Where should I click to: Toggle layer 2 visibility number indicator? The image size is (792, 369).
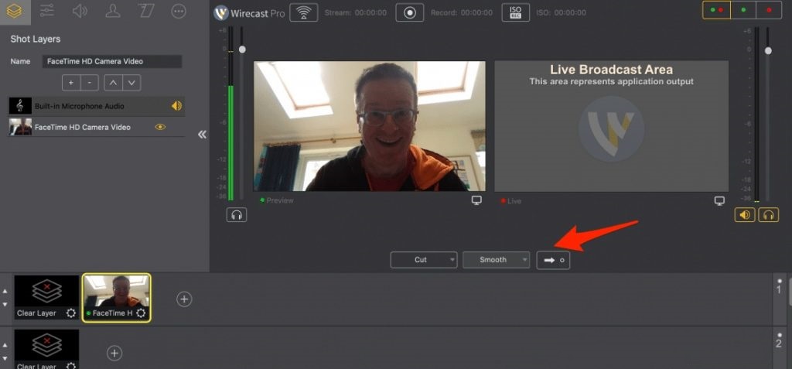click(779, 341)
